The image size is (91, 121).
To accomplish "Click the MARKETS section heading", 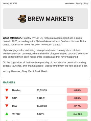I will pyautogui.click(x=9, y=82).
